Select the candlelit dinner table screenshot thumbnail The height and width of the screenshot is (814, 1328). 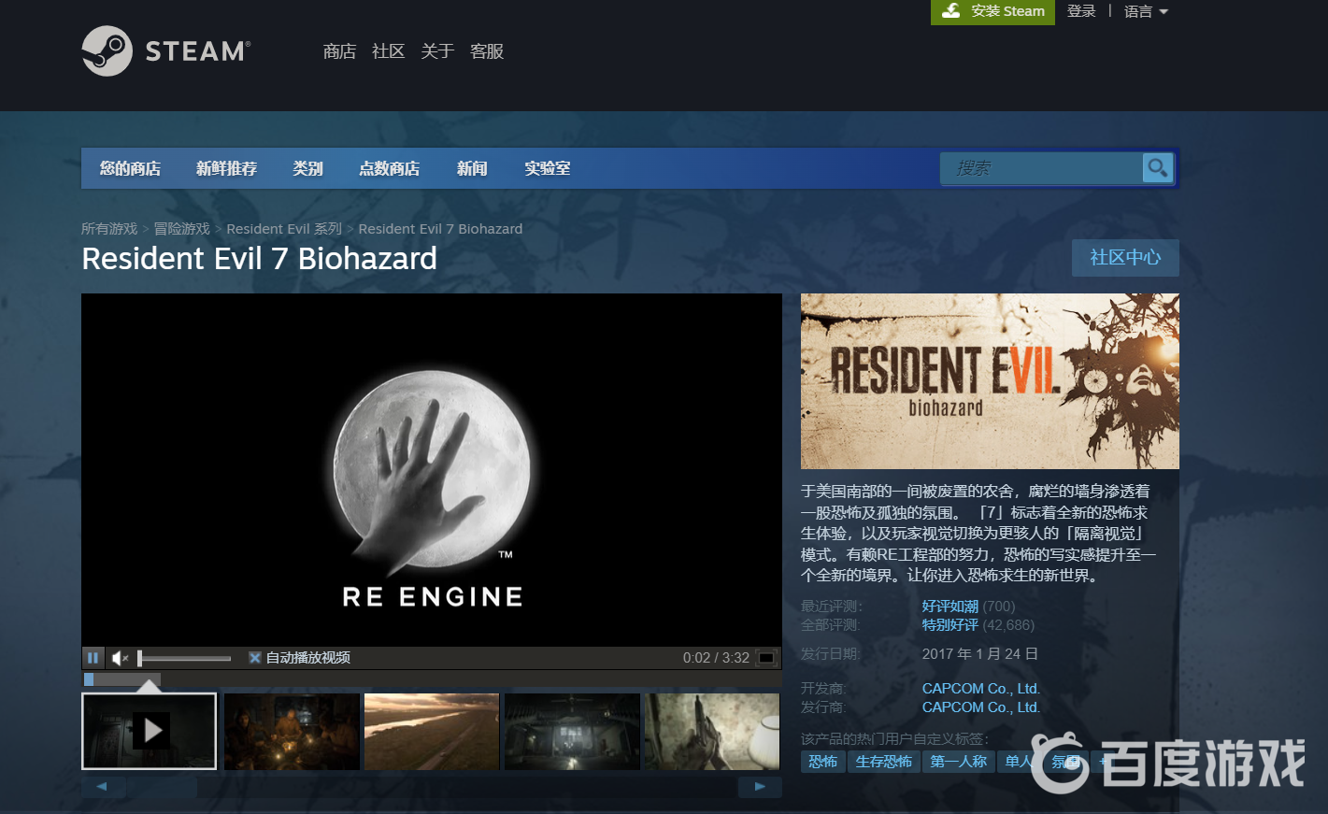point(292,731)
